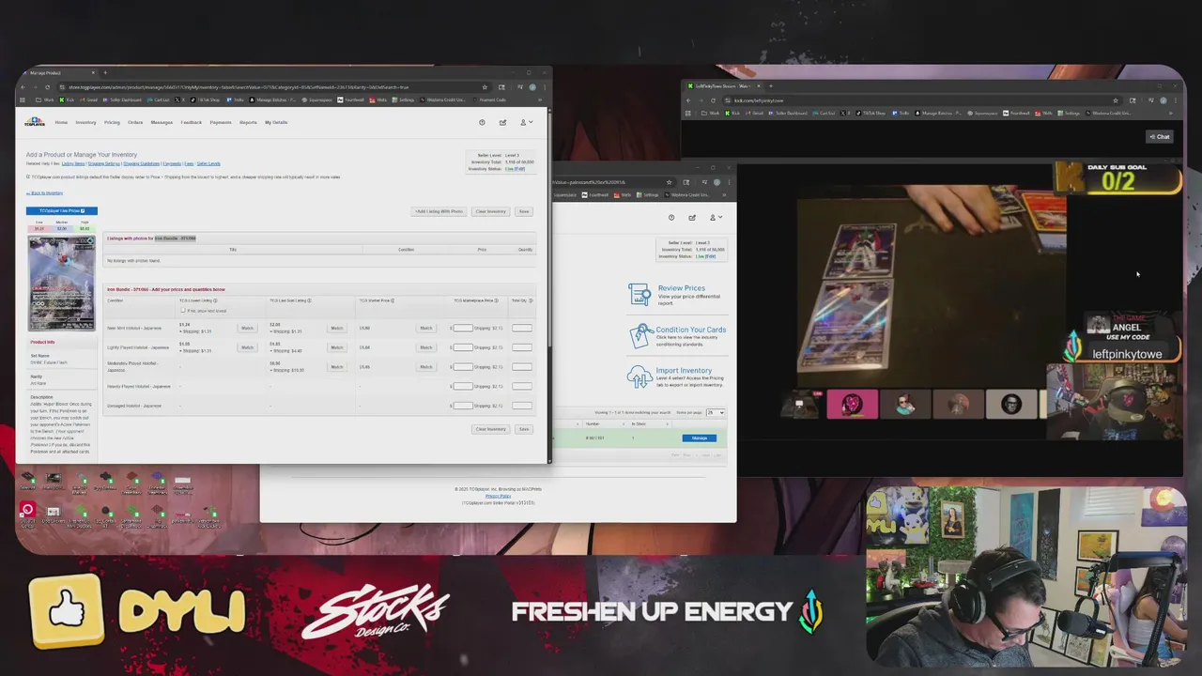The image size is (1202, 676).
Task: Open the Orders menu in TCGplayer
Action: click(135, 122)
